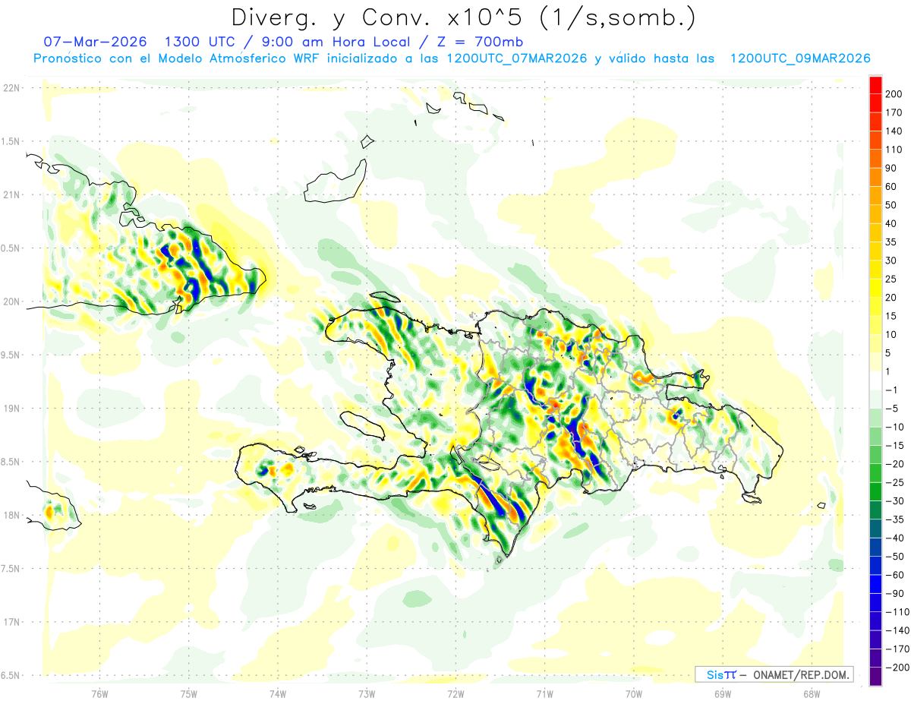The width and height of the screenshot is (911, 704).
Task: Click the colorbar label "35"
Action: tap(891, 242)
